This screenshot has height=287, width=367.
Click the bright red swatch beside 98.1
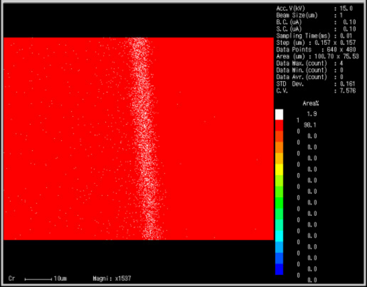click(x=279, y=125)
